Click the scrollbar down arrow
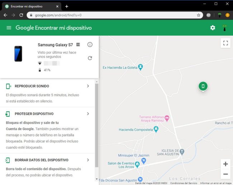 point(96,179)
